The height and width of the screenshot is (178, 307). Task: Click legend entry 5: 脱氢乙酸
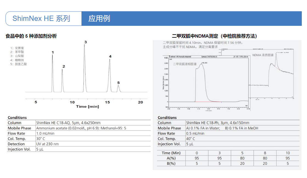pos(19,64)
